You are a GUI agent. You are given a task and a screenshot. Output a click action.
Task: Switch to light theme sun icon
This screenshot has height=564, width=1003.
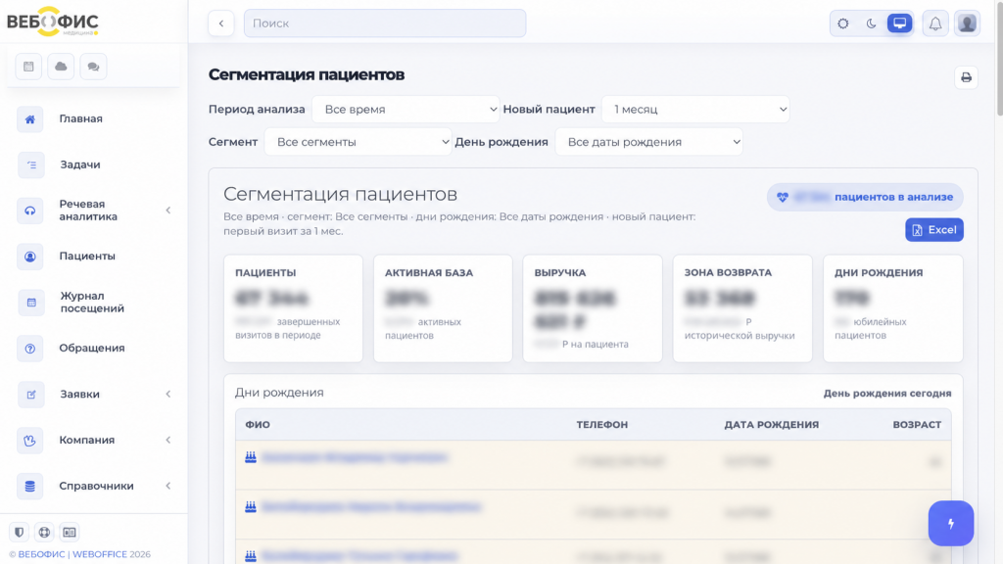click(x=843, y=23)
